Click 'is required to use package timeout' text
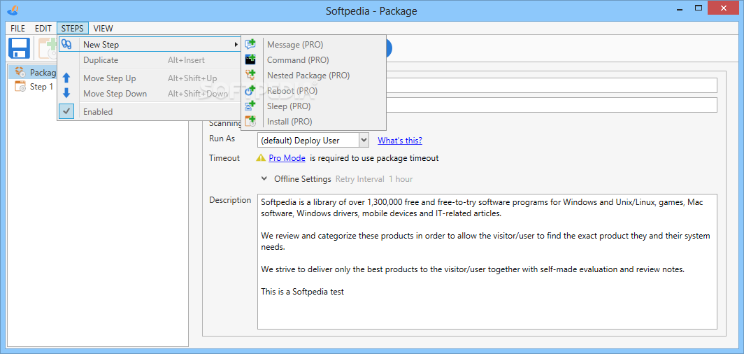Viewport: 744px width, 354px height. [x=374, y=158]
